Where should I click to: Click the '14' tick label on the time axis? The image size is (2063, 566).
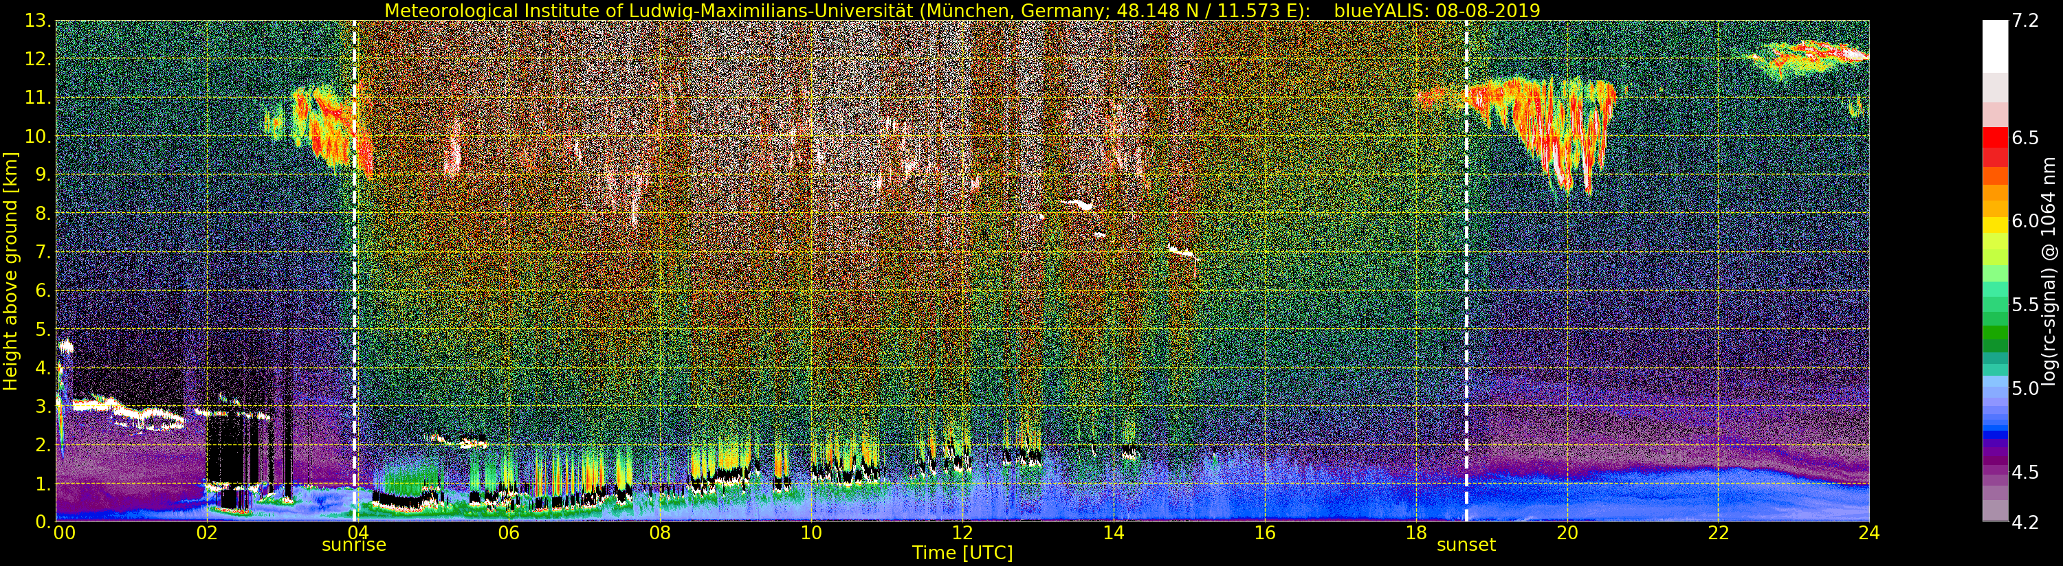[x=1113, y=532]
